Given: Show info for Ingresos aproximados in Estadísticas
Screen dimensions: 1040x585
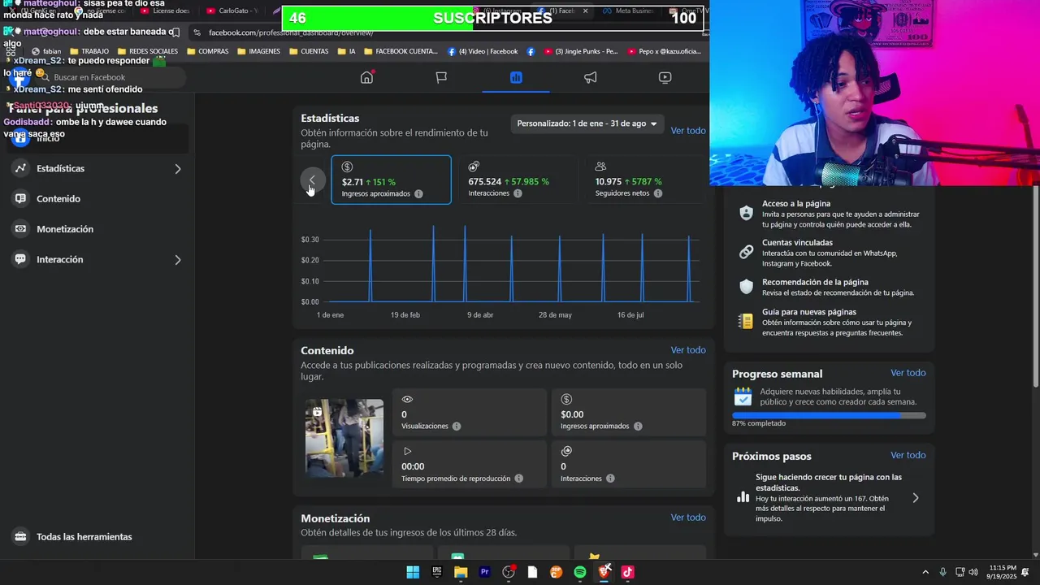Looking at the screenshot, I should [x=418, y=193].
